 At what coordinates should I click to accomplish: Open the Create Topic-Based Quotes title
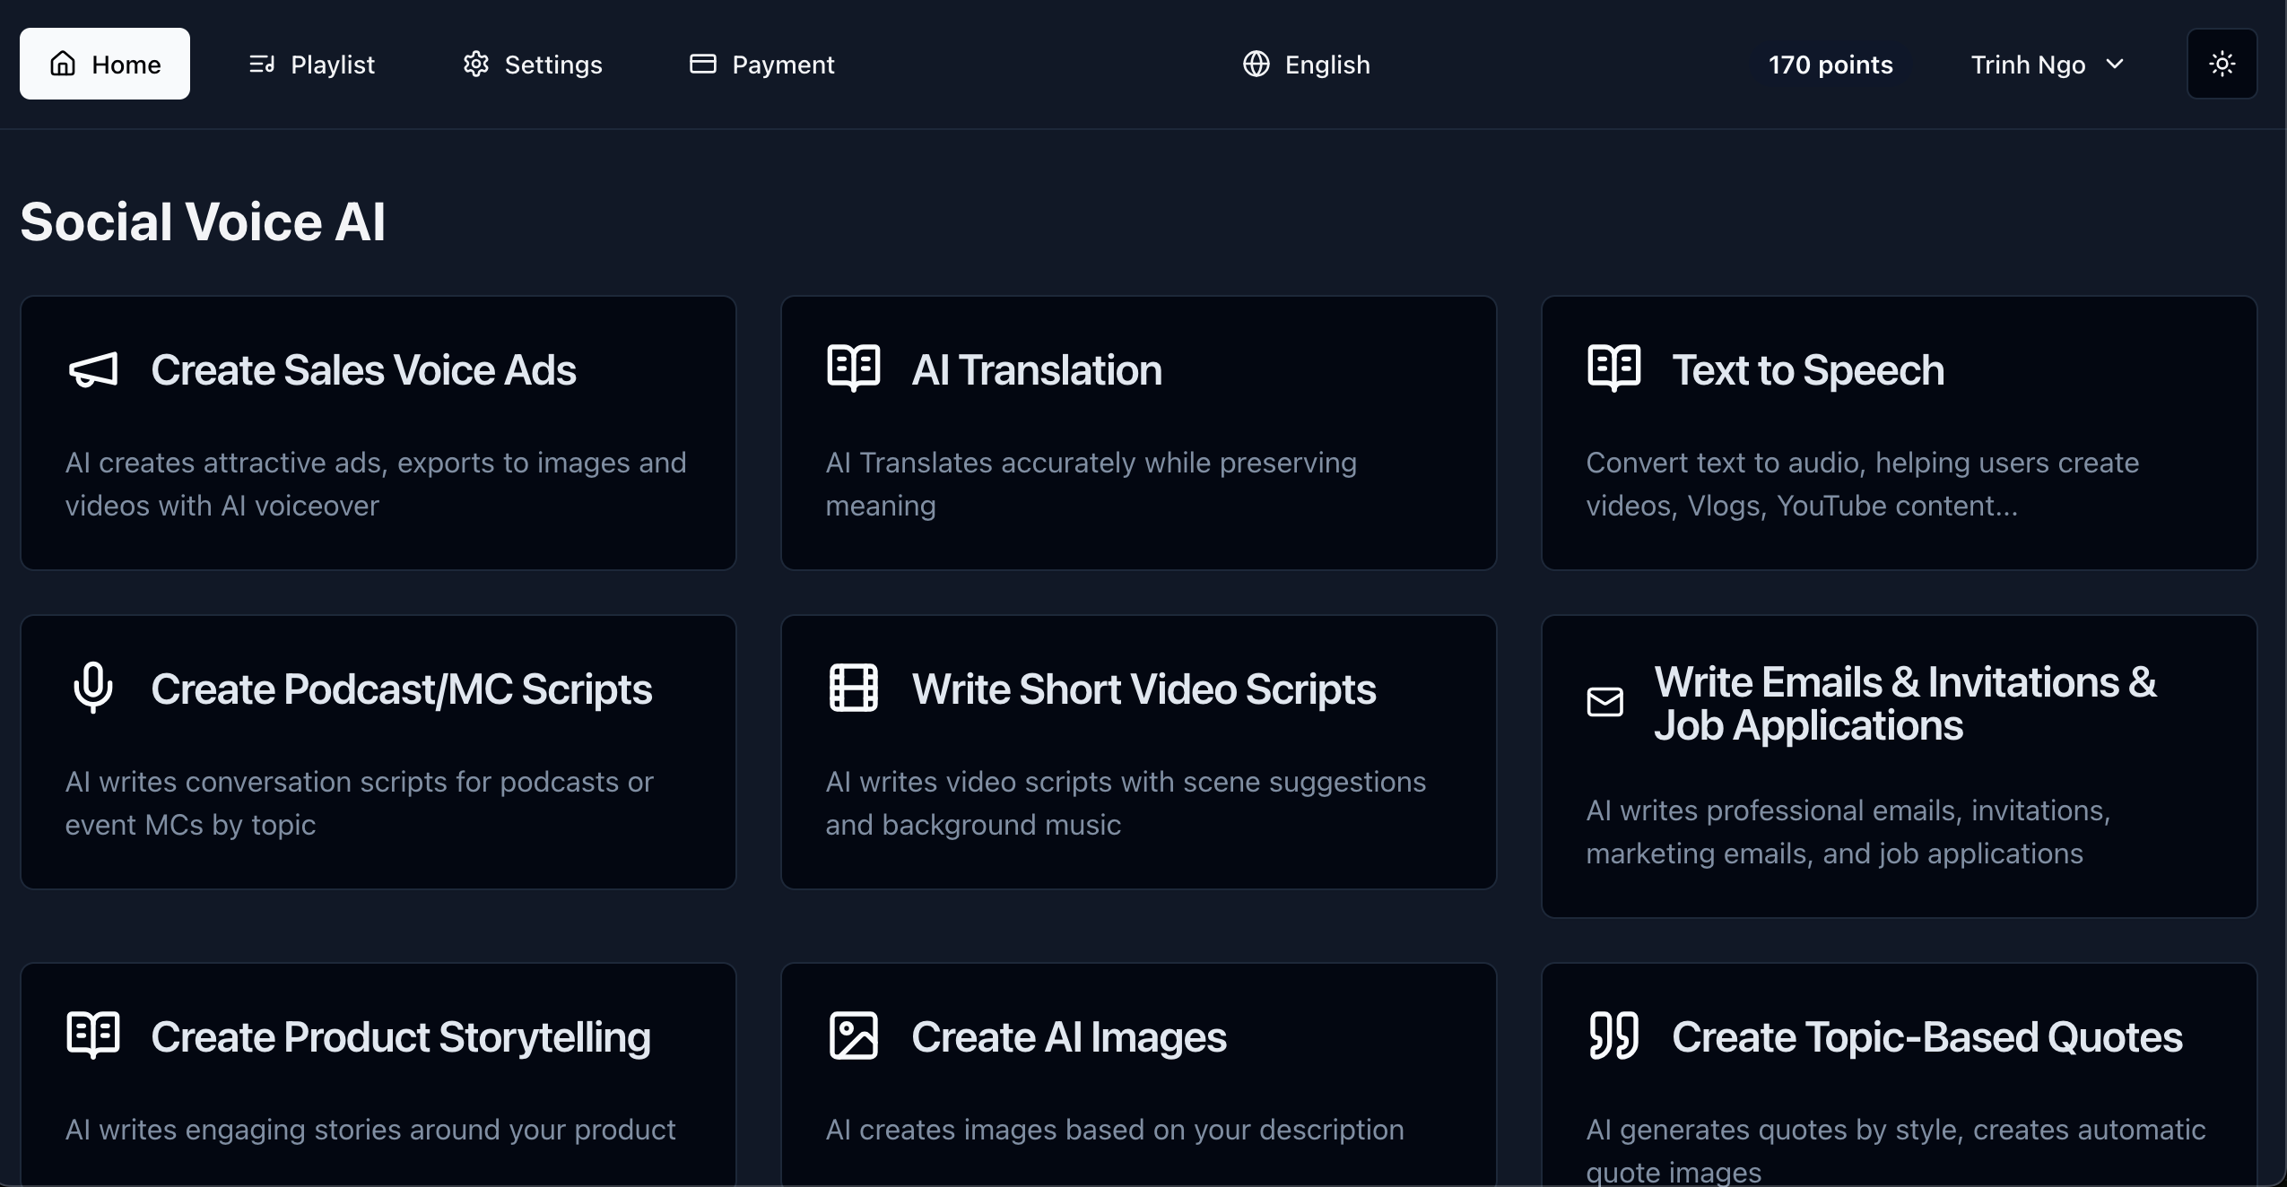[x=1926, y=1037]
